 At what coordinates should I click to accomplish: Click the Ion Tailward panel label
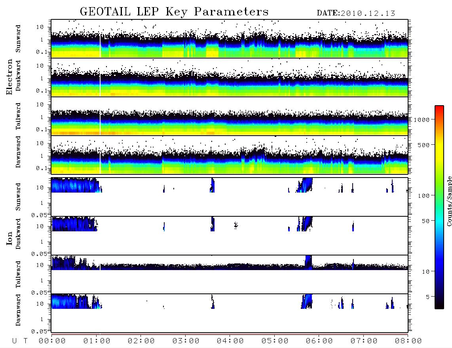(x=18, y=274)
